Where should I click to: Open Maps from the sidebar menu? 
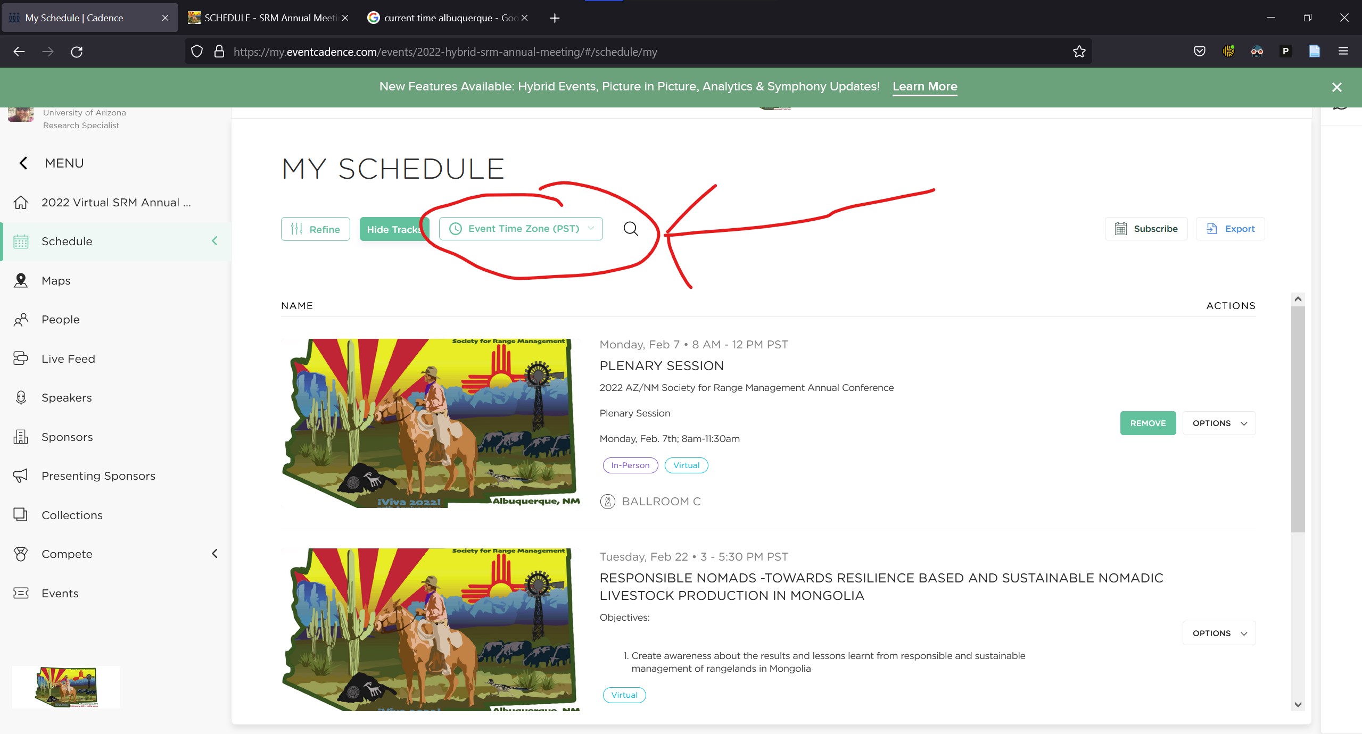56,281
